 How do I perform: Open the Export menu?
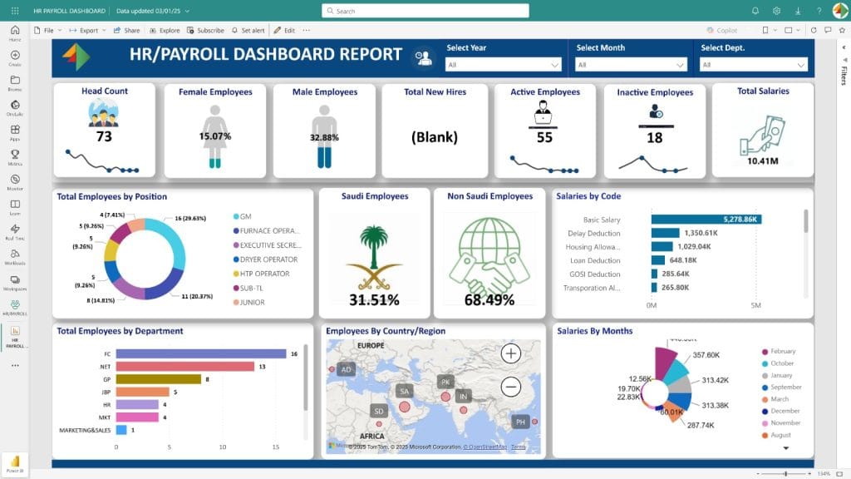(87, 30)
